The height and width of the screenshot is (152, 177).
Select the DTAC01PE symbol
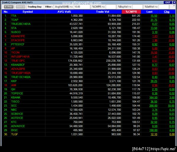(x=18, y=40)
